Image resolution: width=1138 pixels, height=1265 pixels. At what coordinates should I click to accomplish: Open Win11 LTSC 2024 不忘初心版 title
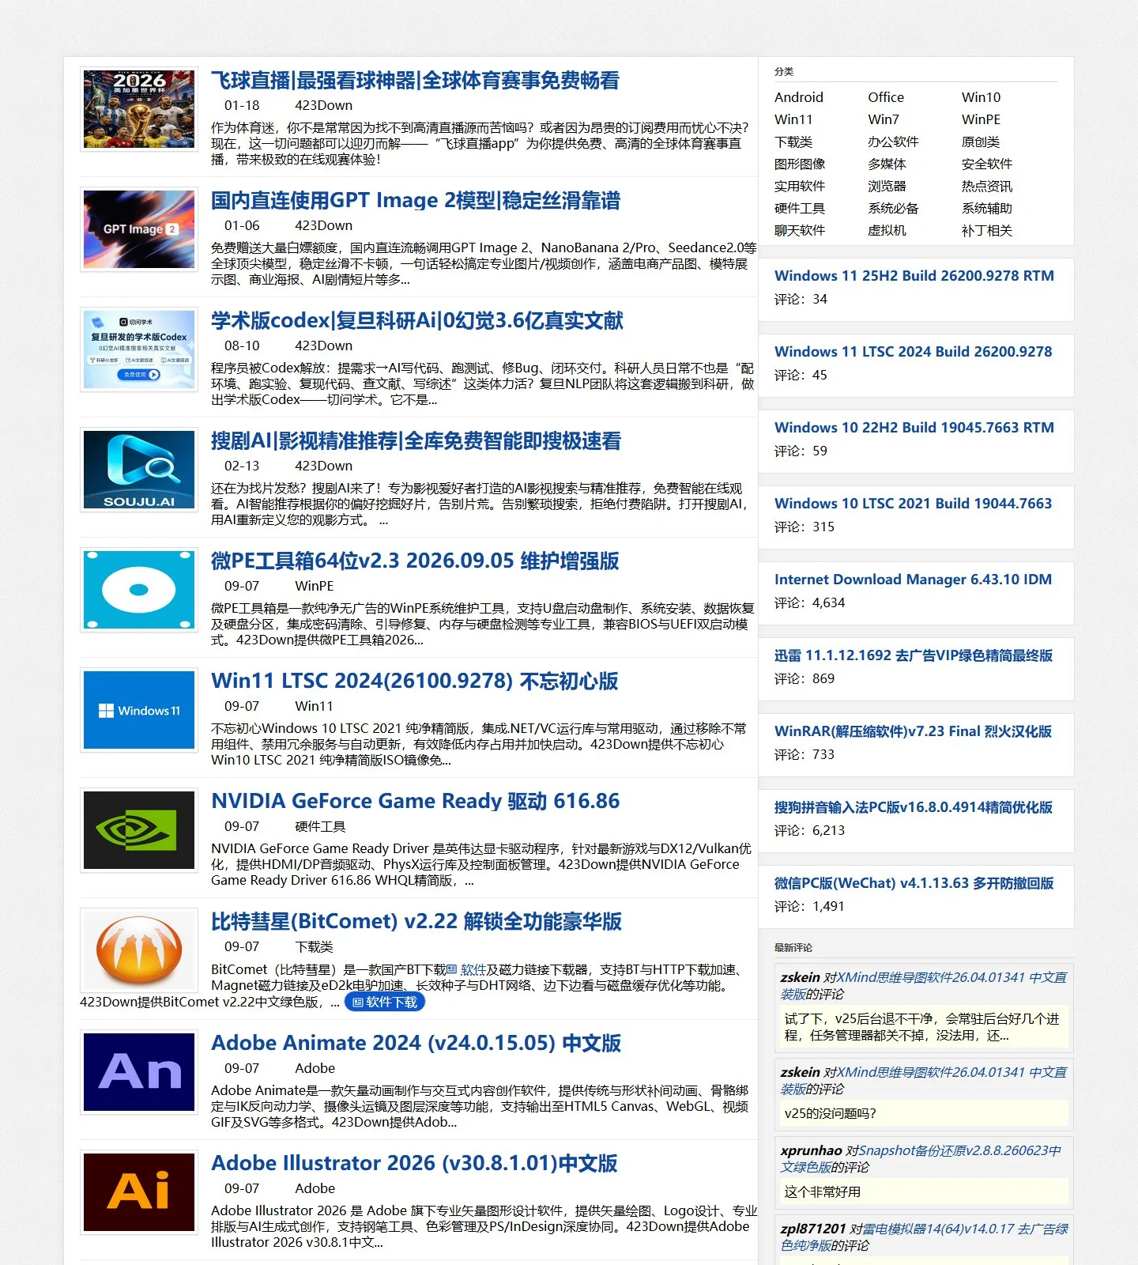(415, 682)
